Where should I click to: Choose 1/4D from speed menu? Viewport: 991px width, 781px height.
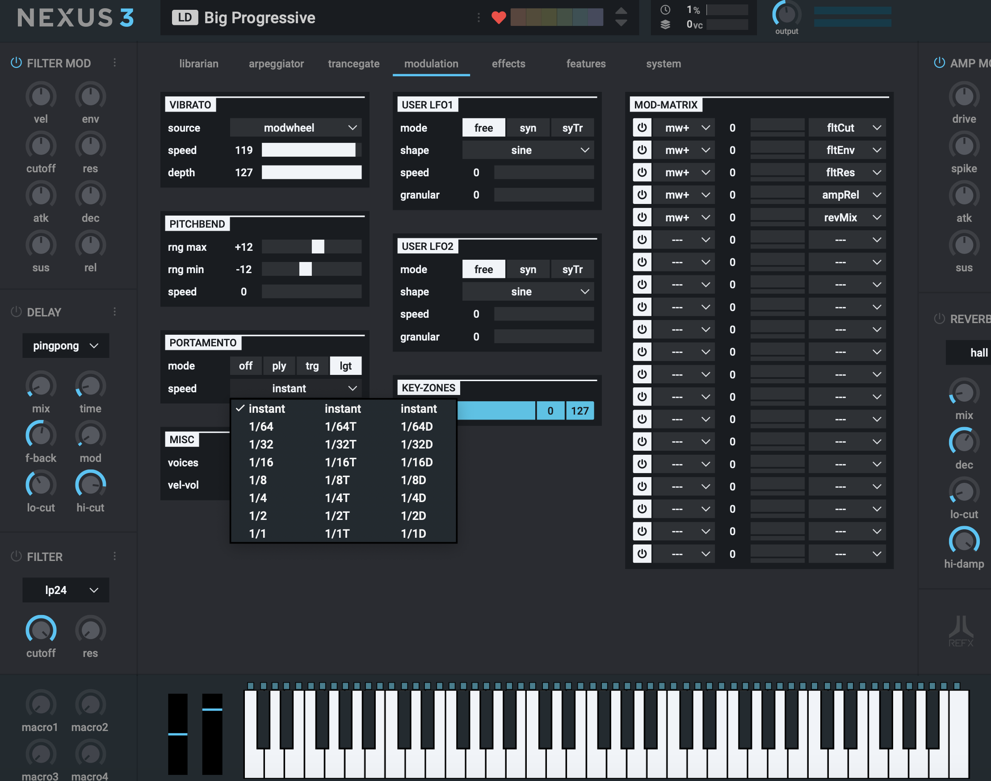pyautogui.click(x=413, y=498)
